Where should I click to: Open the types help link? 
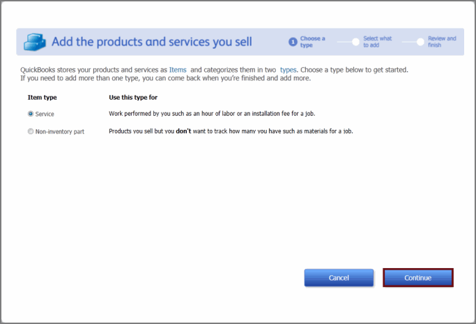point(288,70)
